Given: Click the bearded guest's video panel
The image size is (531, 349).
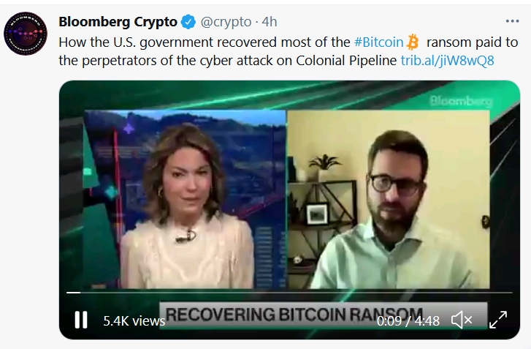Looking at the screenshot, I should tap(389, 199).
